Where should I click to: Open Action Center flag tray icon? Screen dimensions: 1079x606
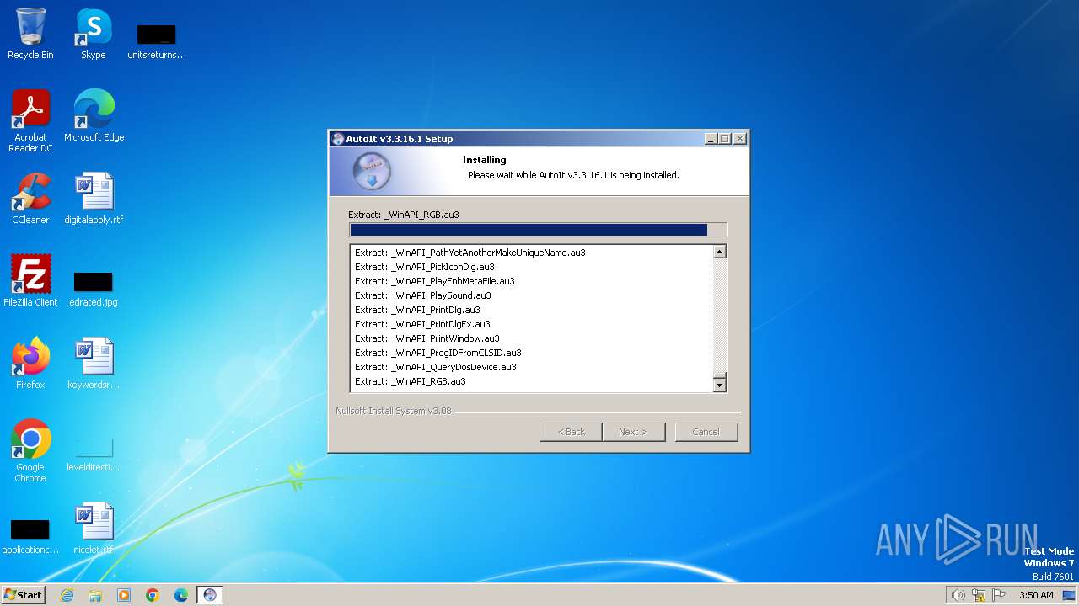1000,595
